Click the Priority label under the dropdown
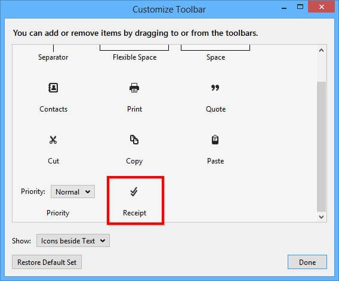Screen dimensions: 339x281 click(58, 213)
